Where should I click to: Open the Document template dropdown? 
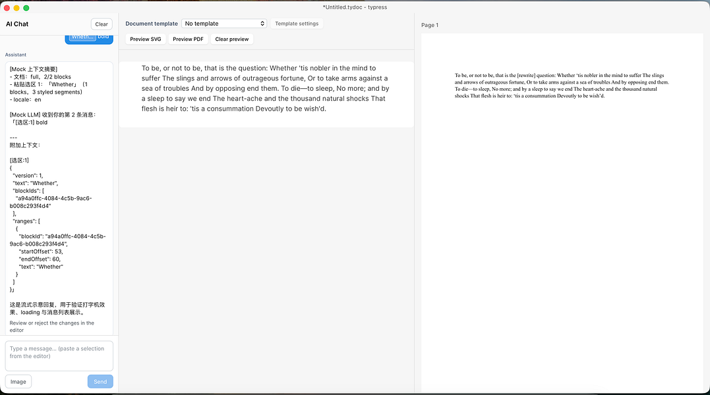tap(224, 24)
